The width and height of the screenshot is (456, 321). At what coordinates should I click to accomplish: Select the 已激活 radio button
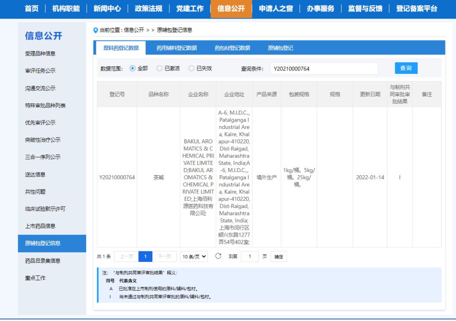pos(160,68)
